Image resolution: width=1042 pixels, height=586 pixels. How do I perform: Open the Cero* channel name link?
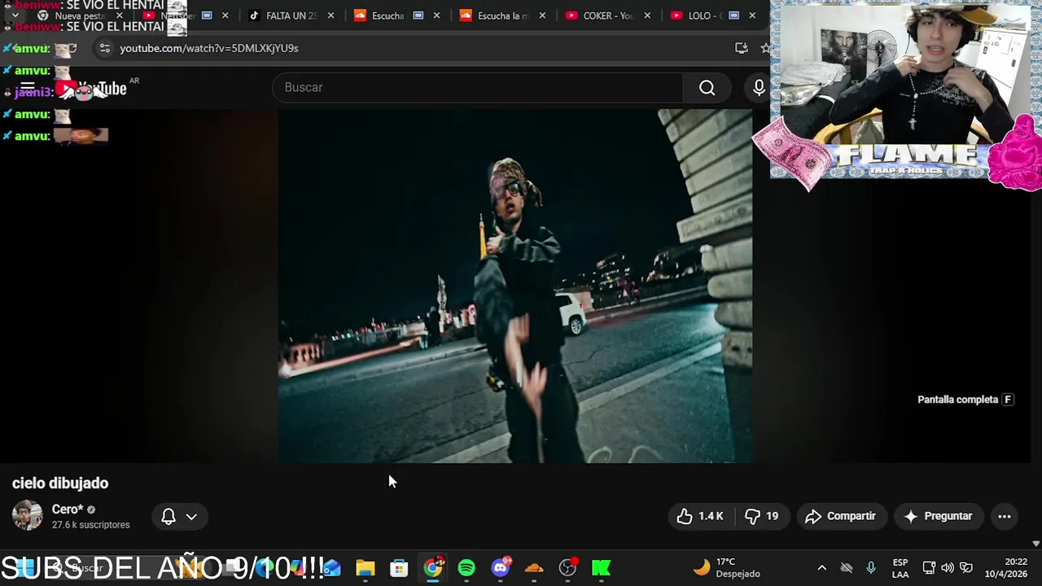click(x=68, y=509)
